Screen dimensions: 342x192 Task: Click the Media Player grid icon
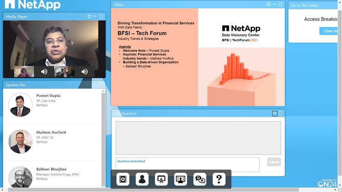(x=89, y=16)
